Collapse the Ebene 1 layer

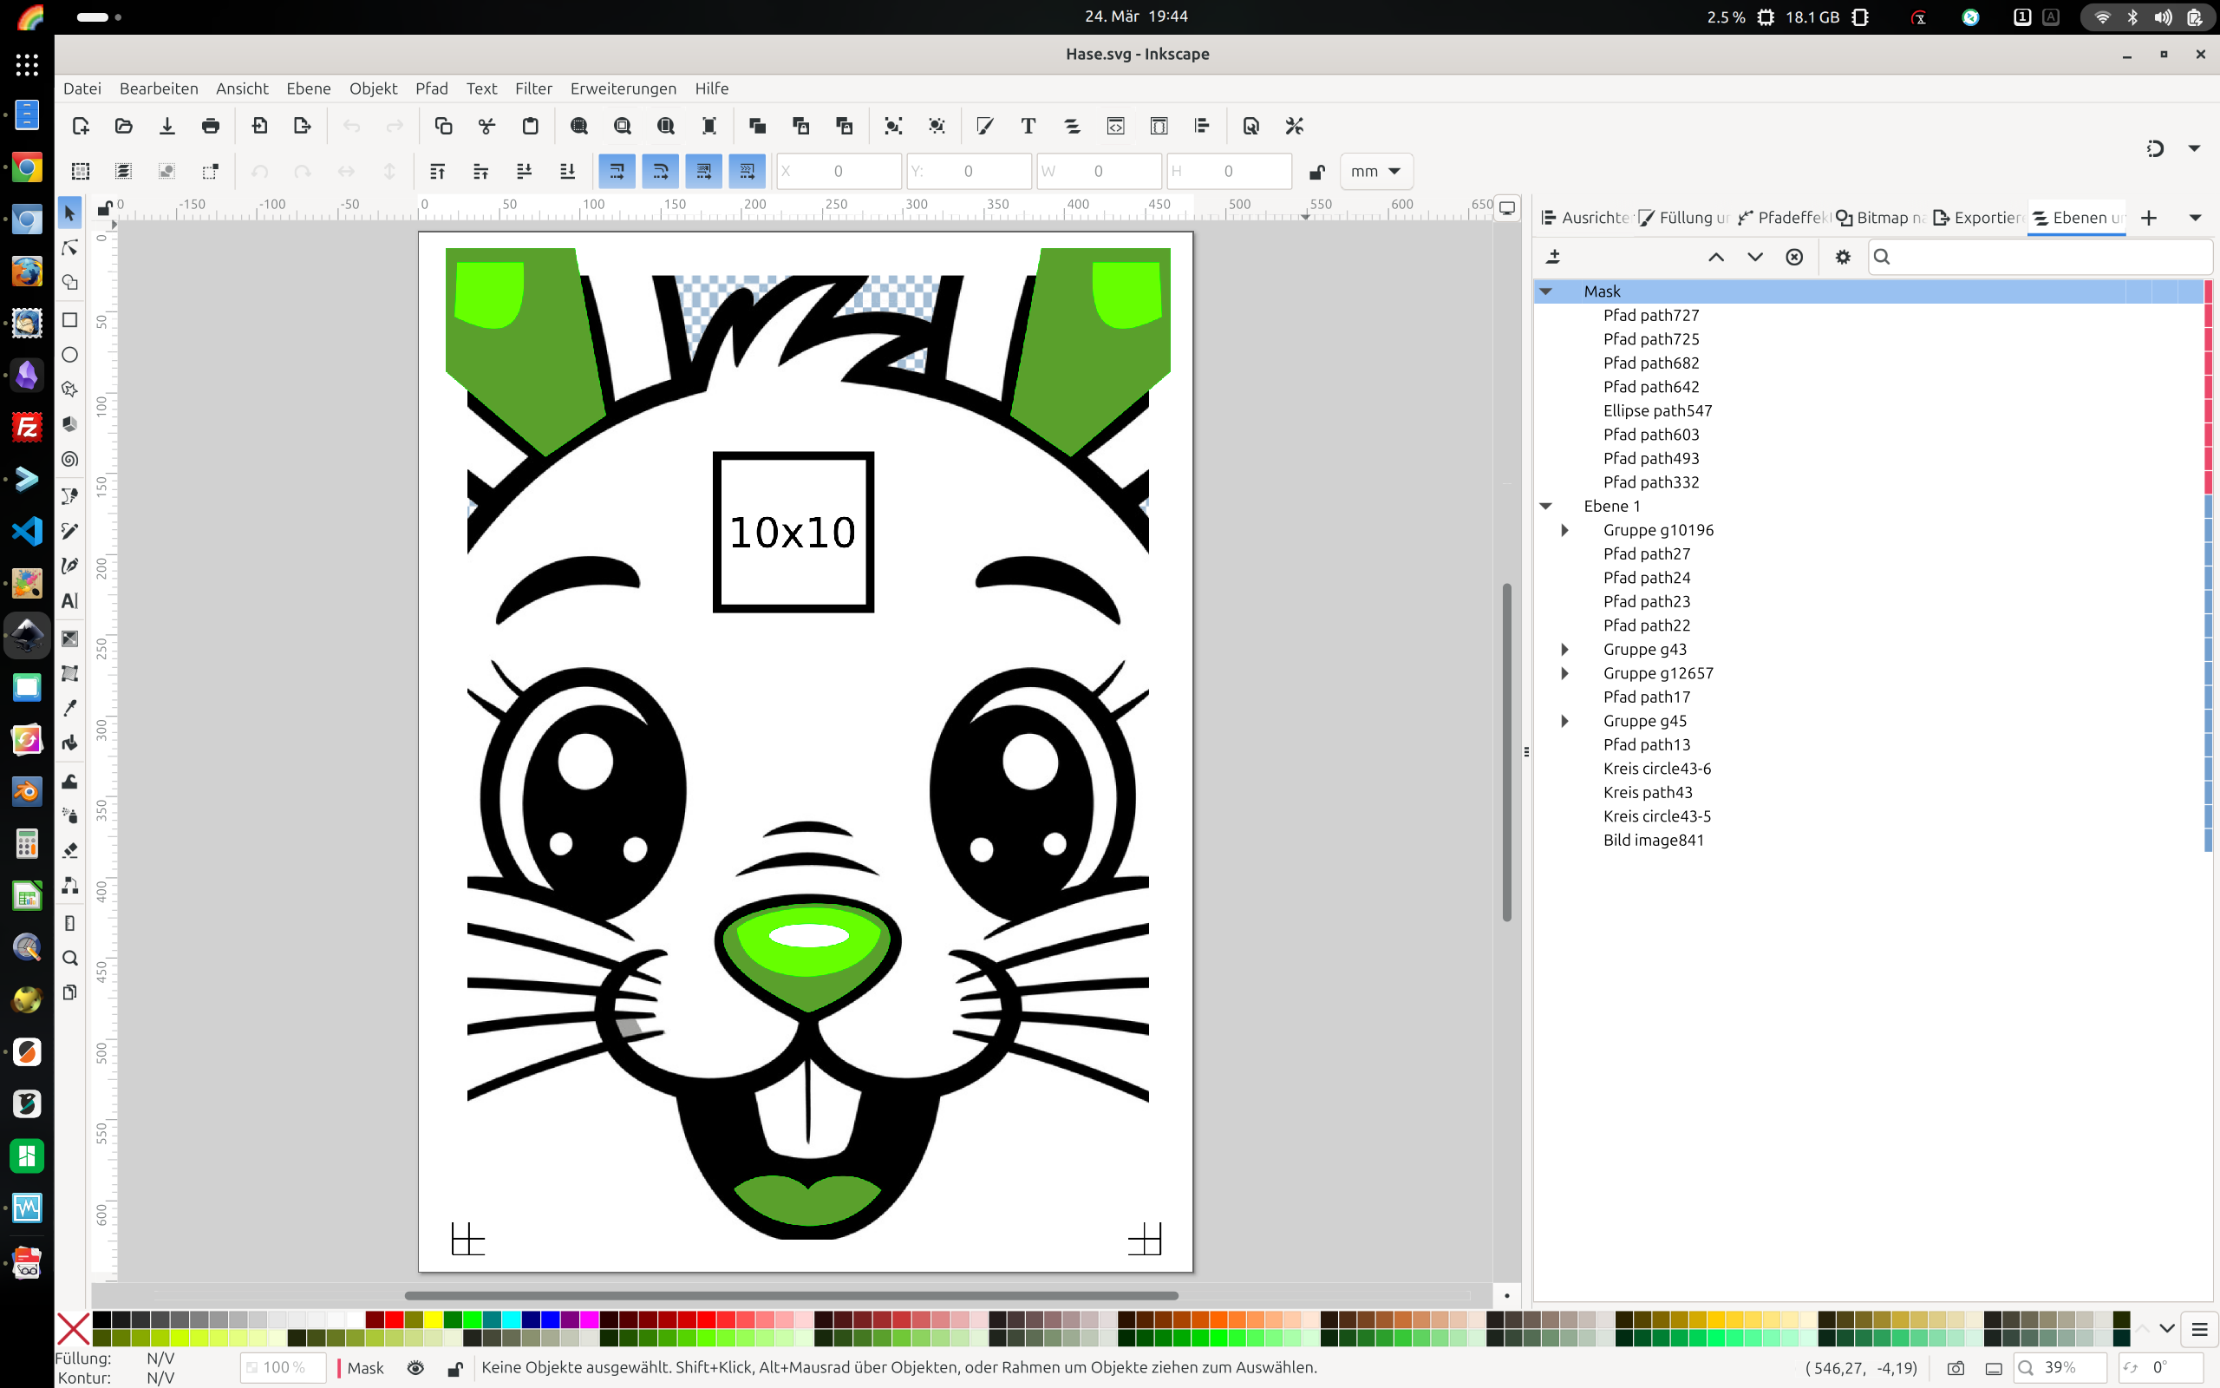(1545, 506)
